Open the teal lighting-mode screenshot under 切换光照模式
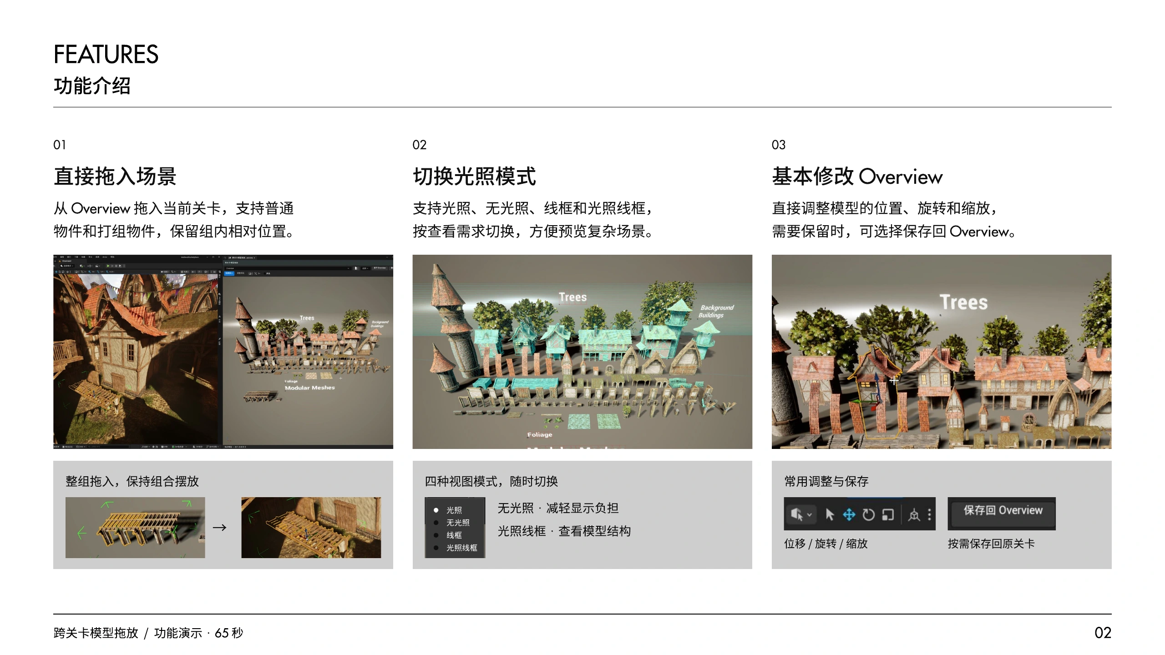 582,352
